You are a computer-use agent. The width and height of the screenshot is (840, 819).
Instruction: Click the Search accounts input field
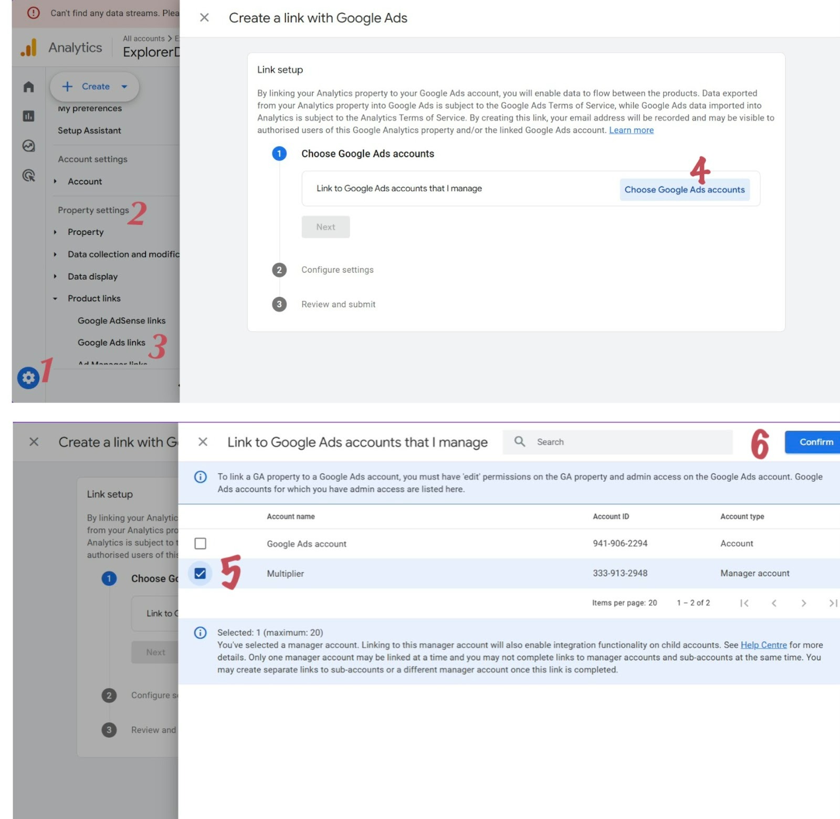630,442
